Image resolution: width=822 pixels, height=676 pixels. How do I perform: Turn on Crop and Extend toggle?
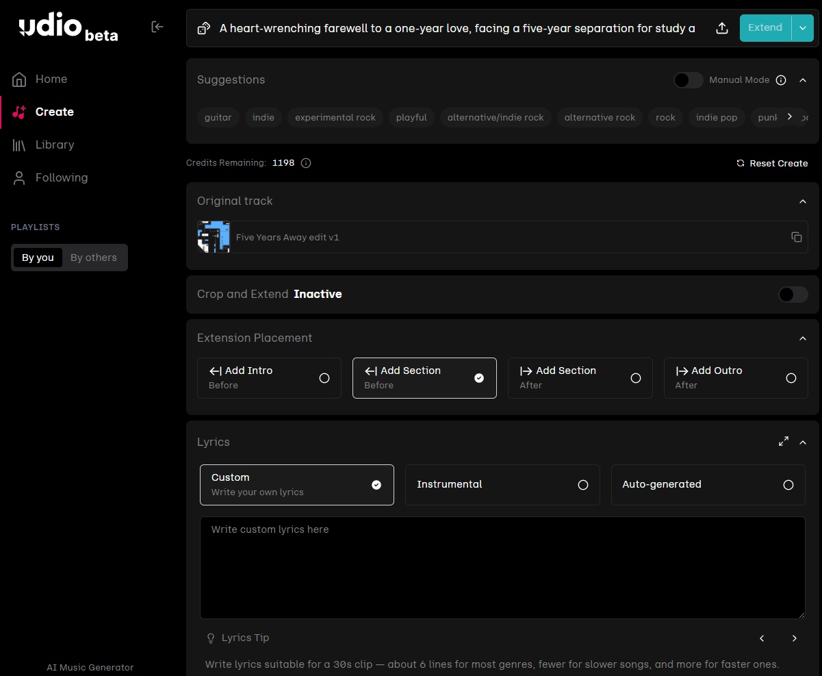pos(793,295)
